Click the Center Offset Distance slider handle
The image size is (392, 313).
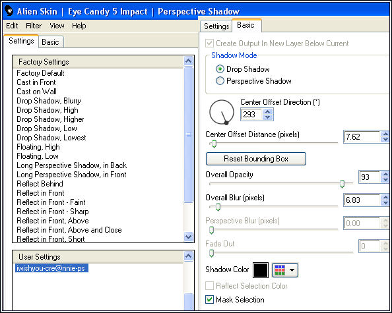coord(214,144)
